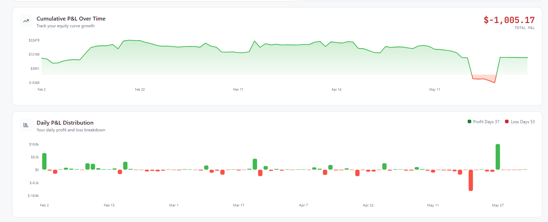Select the Cumulative P&L Over Time heading
548x222 pixels.
pyautogui.click(x=71, y=19)
